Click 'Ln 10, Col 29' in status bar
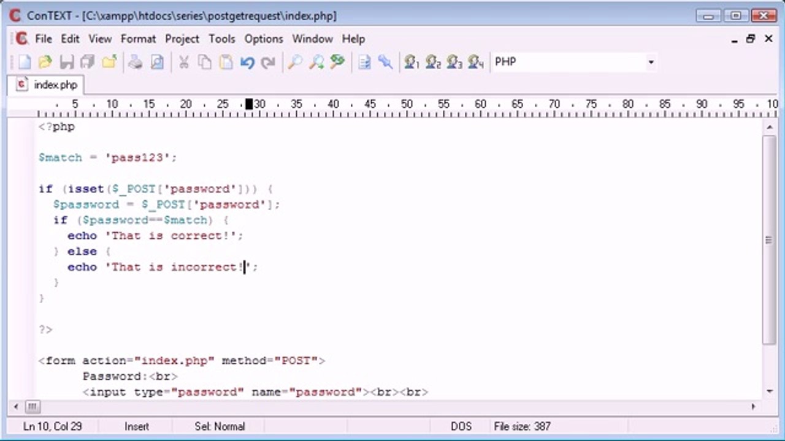This screenshot has width=785, height=441. (x=52, y=426)
